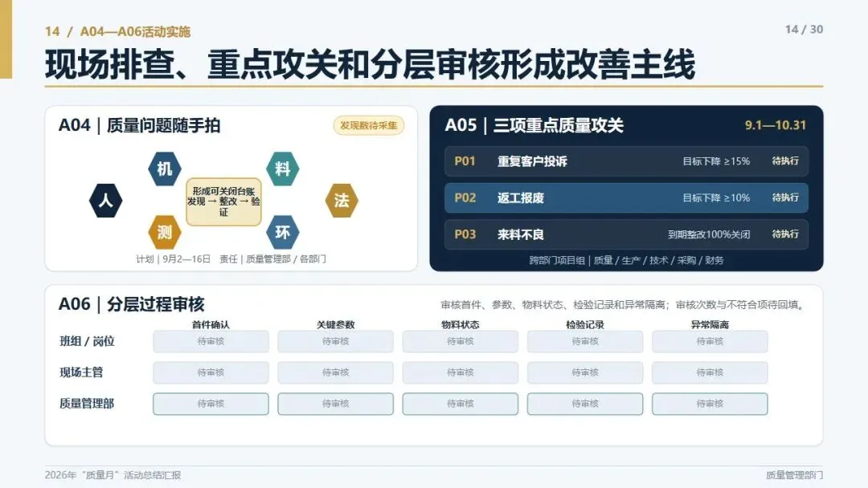This screenshot has height=488, width=868.
Task: Select the P03 来料不良 row
Action: pyautogui.click(x=626, y=234)
